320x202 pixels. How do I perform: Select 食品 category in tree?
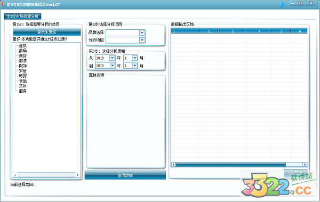coord(22,81)
